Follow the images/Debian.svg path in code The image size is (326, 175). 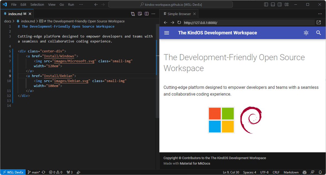71,81
